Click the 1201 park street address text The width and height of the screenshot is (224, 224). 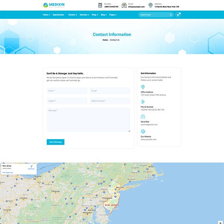[x=153, y=95]
